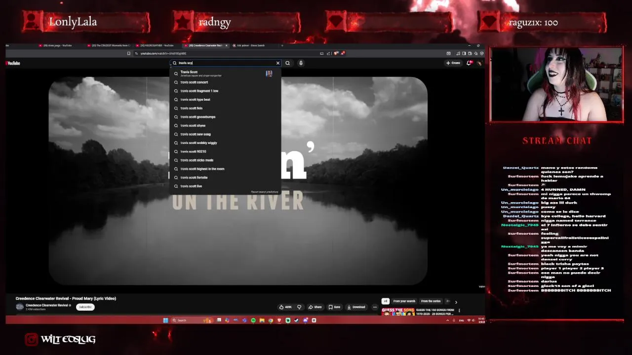
Task: Click "Report search predictions" link
Action: 265,192
